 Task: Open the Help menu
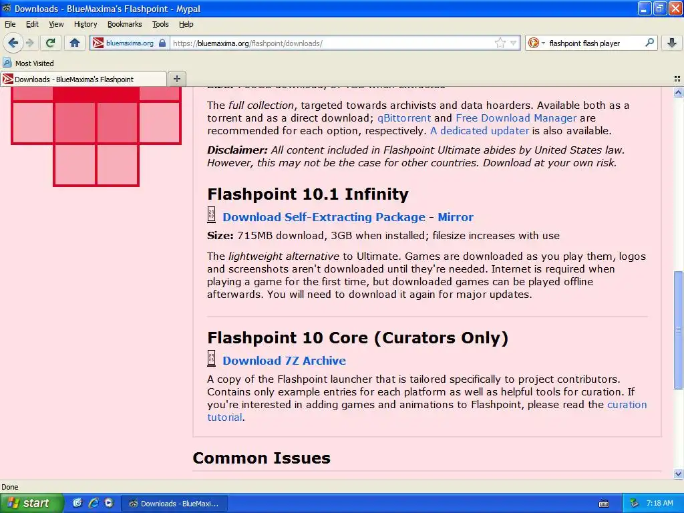186,24
